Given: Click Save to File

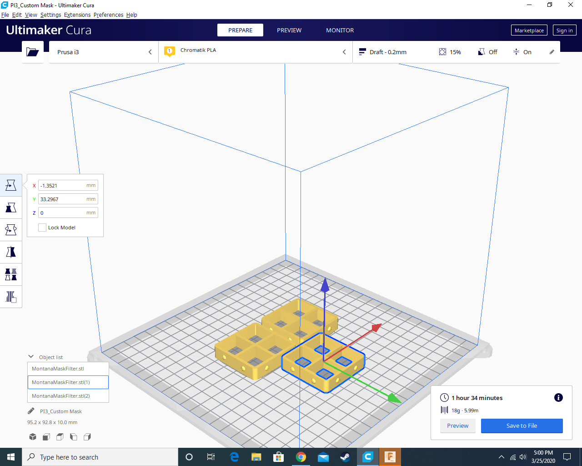Looking at the screenshot, I should coord(522,425).
